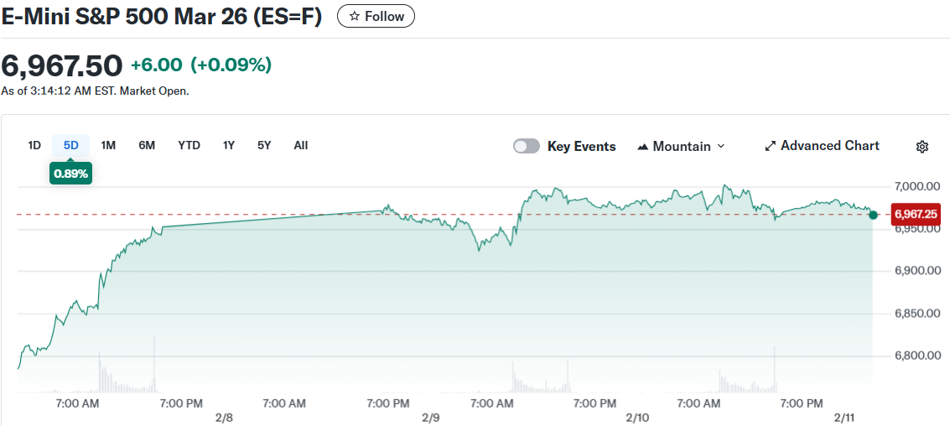Click the red 6,967.25 price label

[x=916, y=214]
